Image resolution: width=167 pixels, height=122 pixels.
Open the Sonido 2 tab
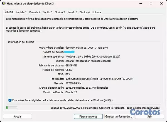(x=60, y=12)
